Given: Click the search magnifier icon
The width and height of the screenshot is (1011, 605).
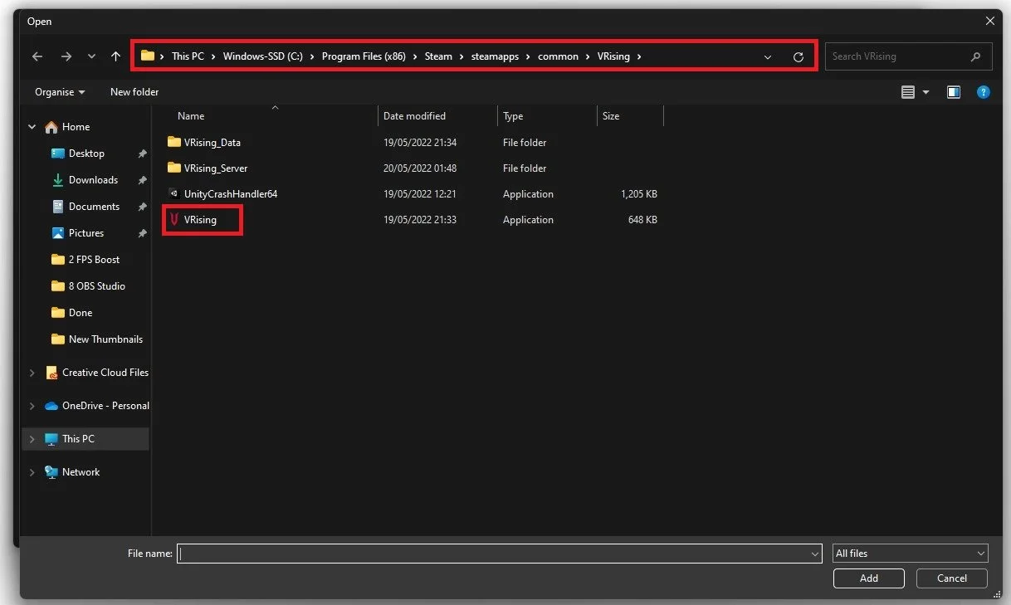Looking at the screenshot, I should tap(975, 56).
